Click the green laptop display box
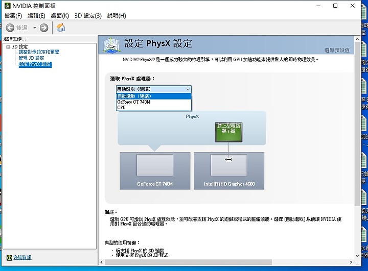The height and width of the screenshot is (271, 368). pos(228,132)
